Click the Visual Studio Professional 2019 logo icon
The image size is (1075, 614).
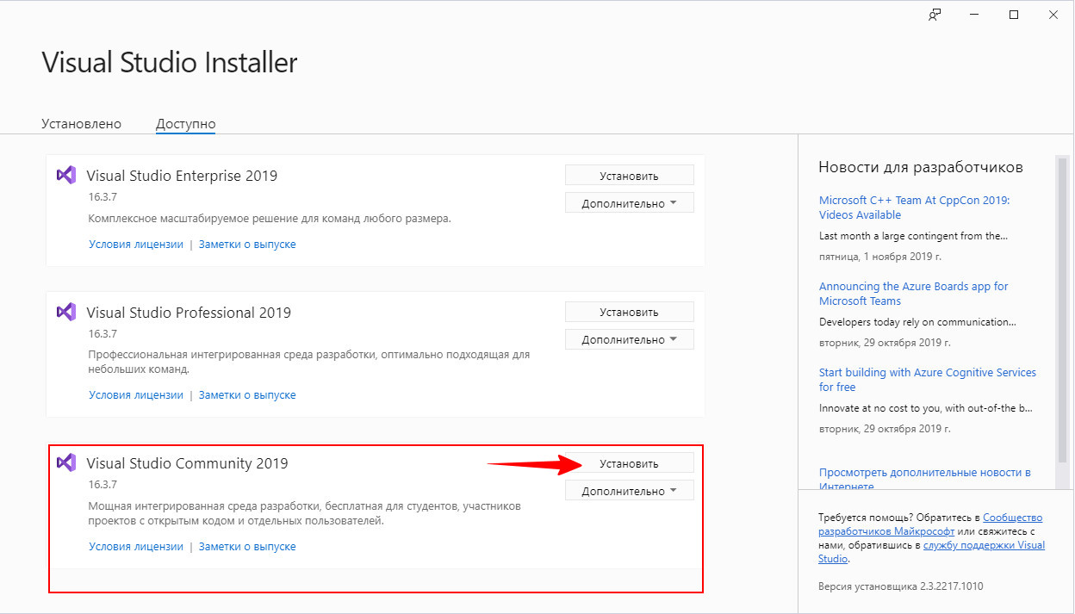tap(66, 311)
